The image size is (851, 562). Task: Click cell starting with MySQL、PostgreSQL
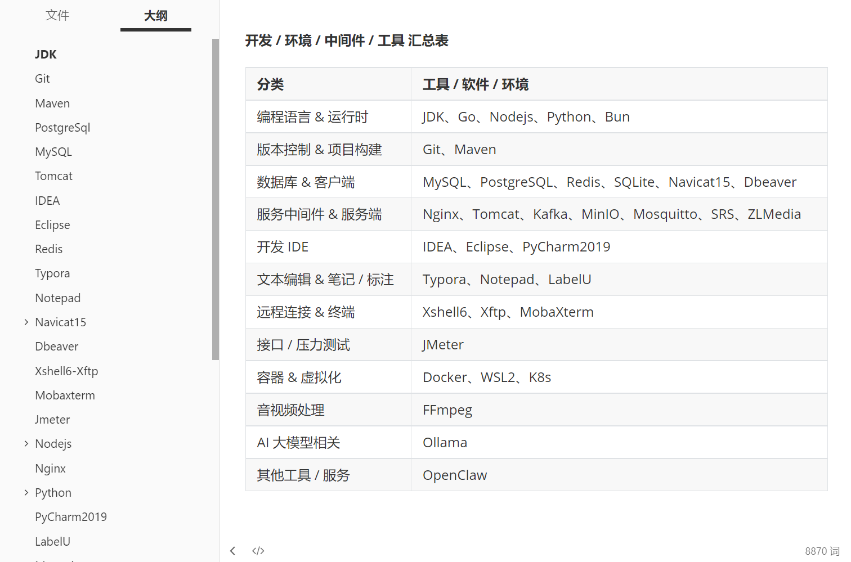[619, 182]
